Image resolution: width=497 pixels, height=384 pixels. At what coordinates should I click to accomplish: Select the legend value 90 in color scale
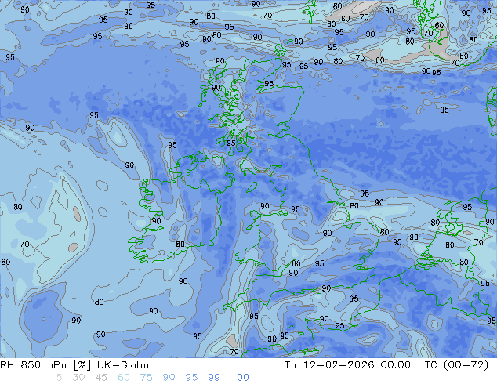pyautogui.click(x=169, y=378)
